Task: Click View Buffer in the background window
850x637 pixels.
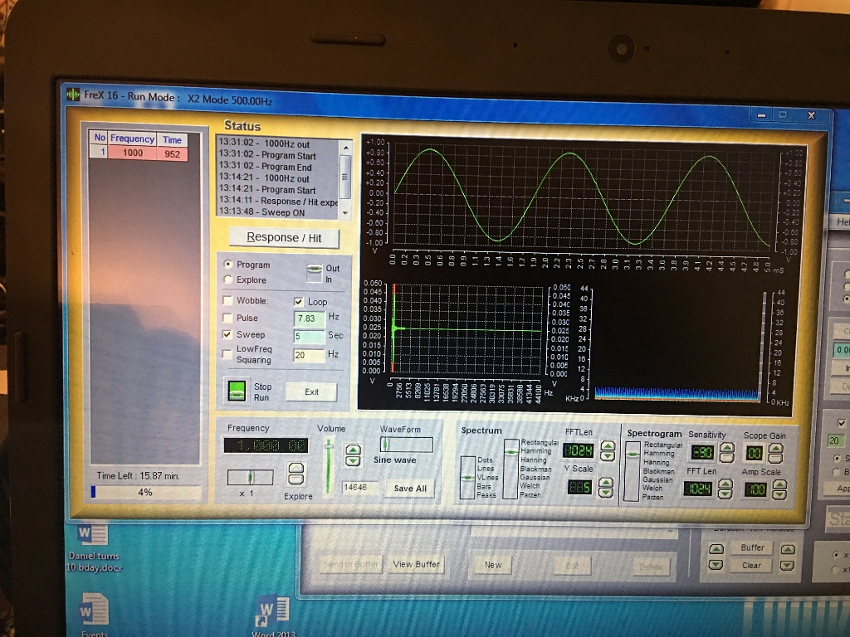Action: (416, 564)
